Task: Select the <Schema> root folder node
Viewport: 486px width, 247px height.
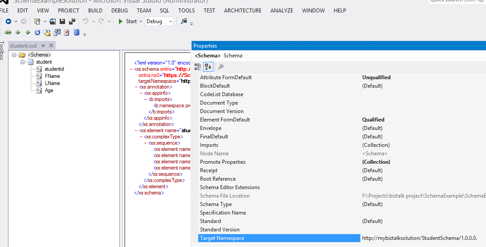Action: (x=39, y=55)
